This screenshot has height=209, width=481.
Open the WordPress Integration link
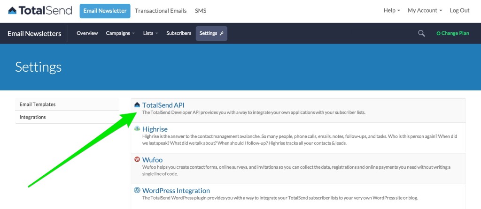click(176, 191)
